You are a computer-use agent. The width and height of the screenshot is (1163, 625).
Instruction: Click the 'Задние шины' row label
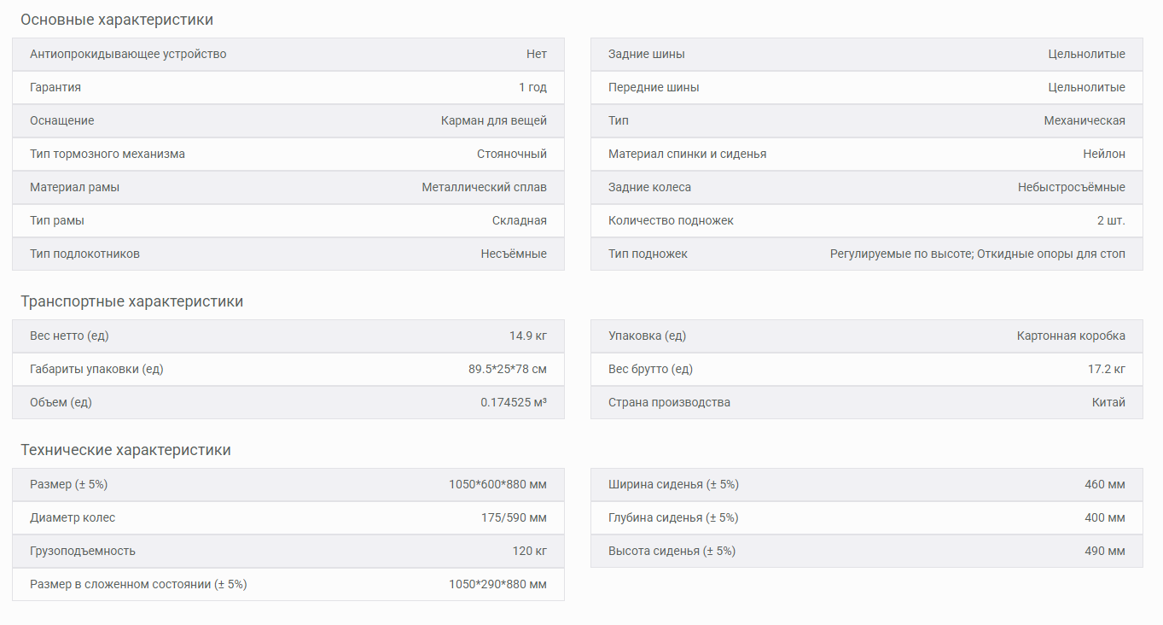pyautogui.click(x=646, y=54)
